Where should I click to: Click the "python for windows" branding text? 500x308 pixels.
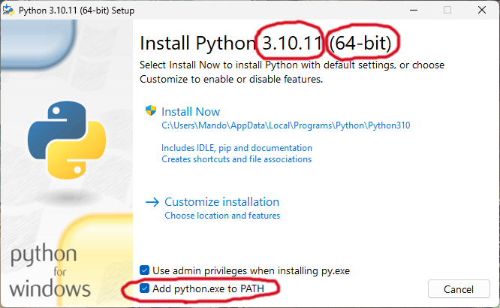tap(51, 271)
